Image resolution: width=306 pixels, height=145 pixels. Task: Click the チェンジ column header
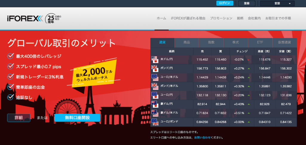(x=242, y=51)
